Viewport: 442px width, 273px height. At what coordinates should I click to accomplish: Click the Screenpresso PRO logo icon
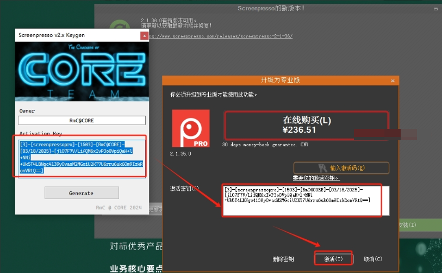coord(191,128)
